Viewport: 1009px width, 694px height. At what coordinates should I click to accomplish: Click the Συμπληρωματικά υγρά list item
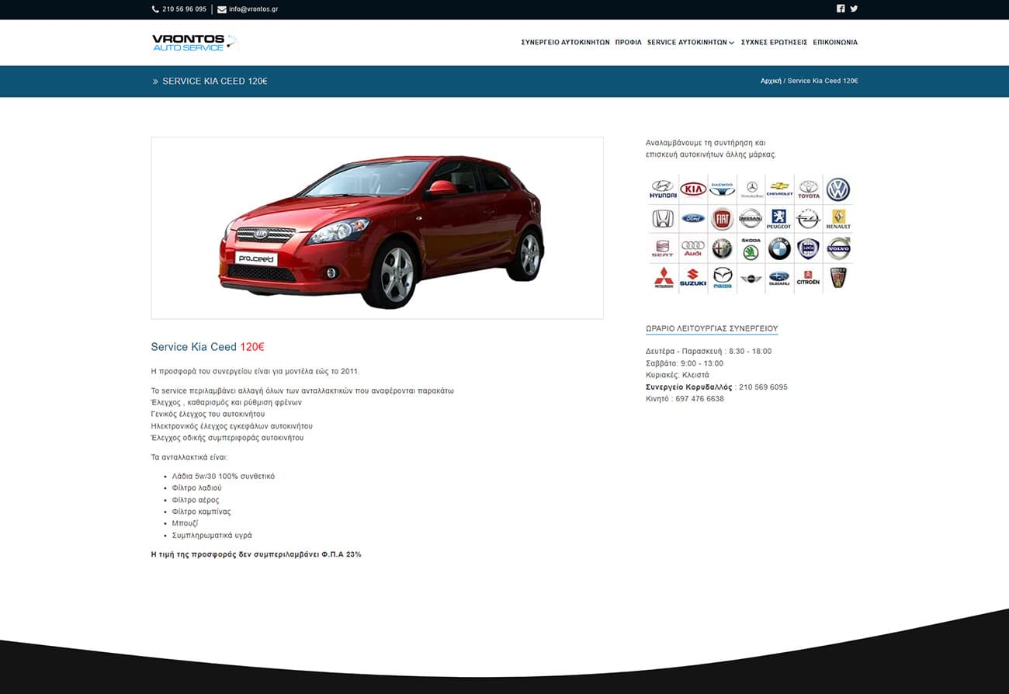212,536
